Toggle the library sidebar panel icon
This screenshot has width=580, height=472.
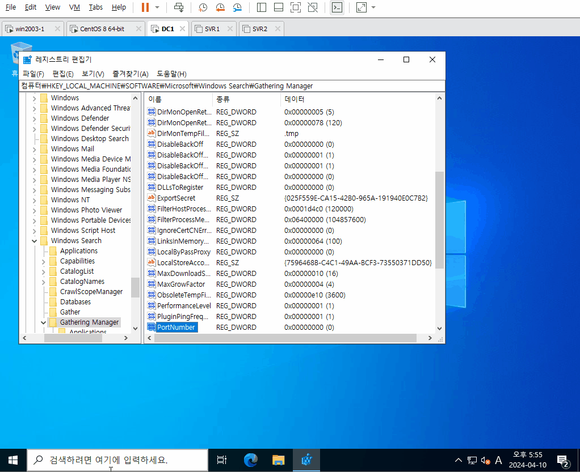point(262,7)
